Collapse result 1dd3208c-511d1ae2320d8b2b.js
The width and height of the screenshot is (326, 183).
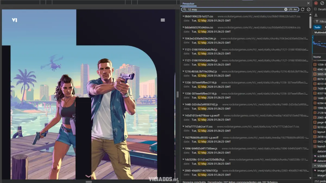183,159
